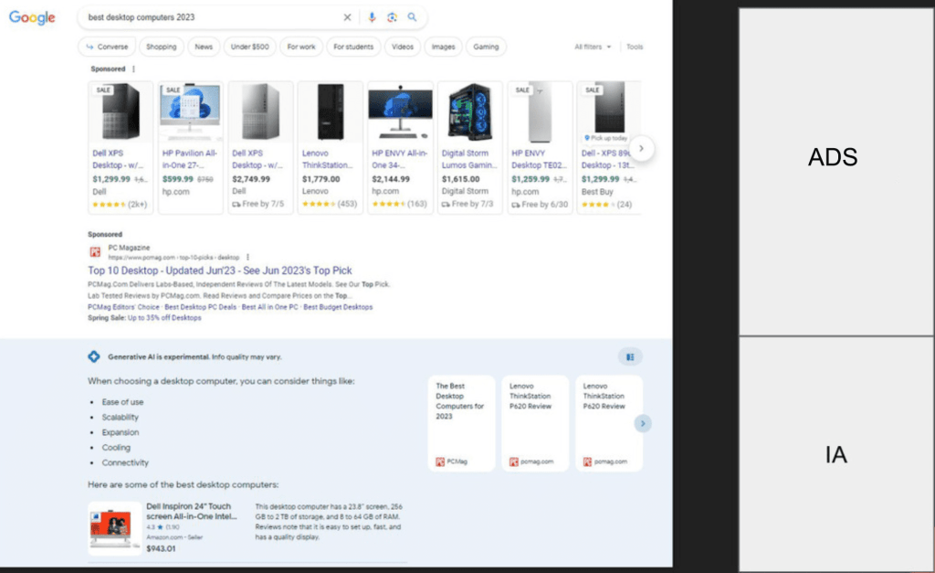Screen dimensions: 935x573
Task: Click the IA label panel
Action: point(835,453)
